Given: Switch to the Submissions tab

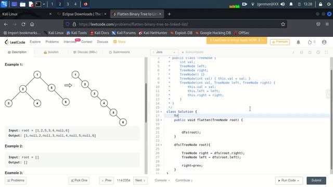Looking at the screenshot, I should point(119,52).
